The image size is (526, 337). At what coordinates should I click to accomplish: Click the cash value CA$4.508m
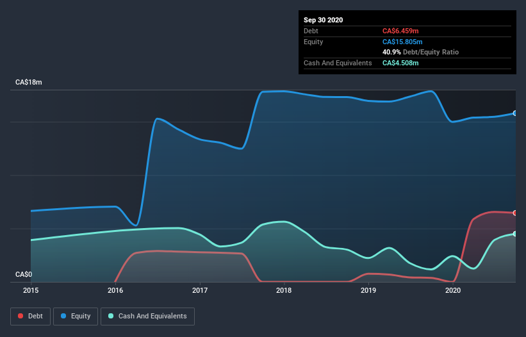coord(400,63)
